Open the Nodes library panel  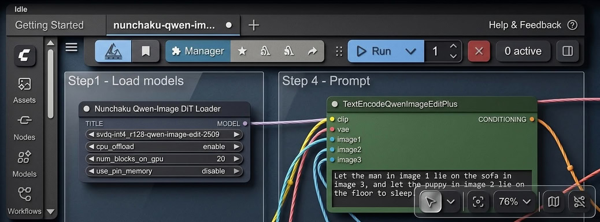[24, 128]
